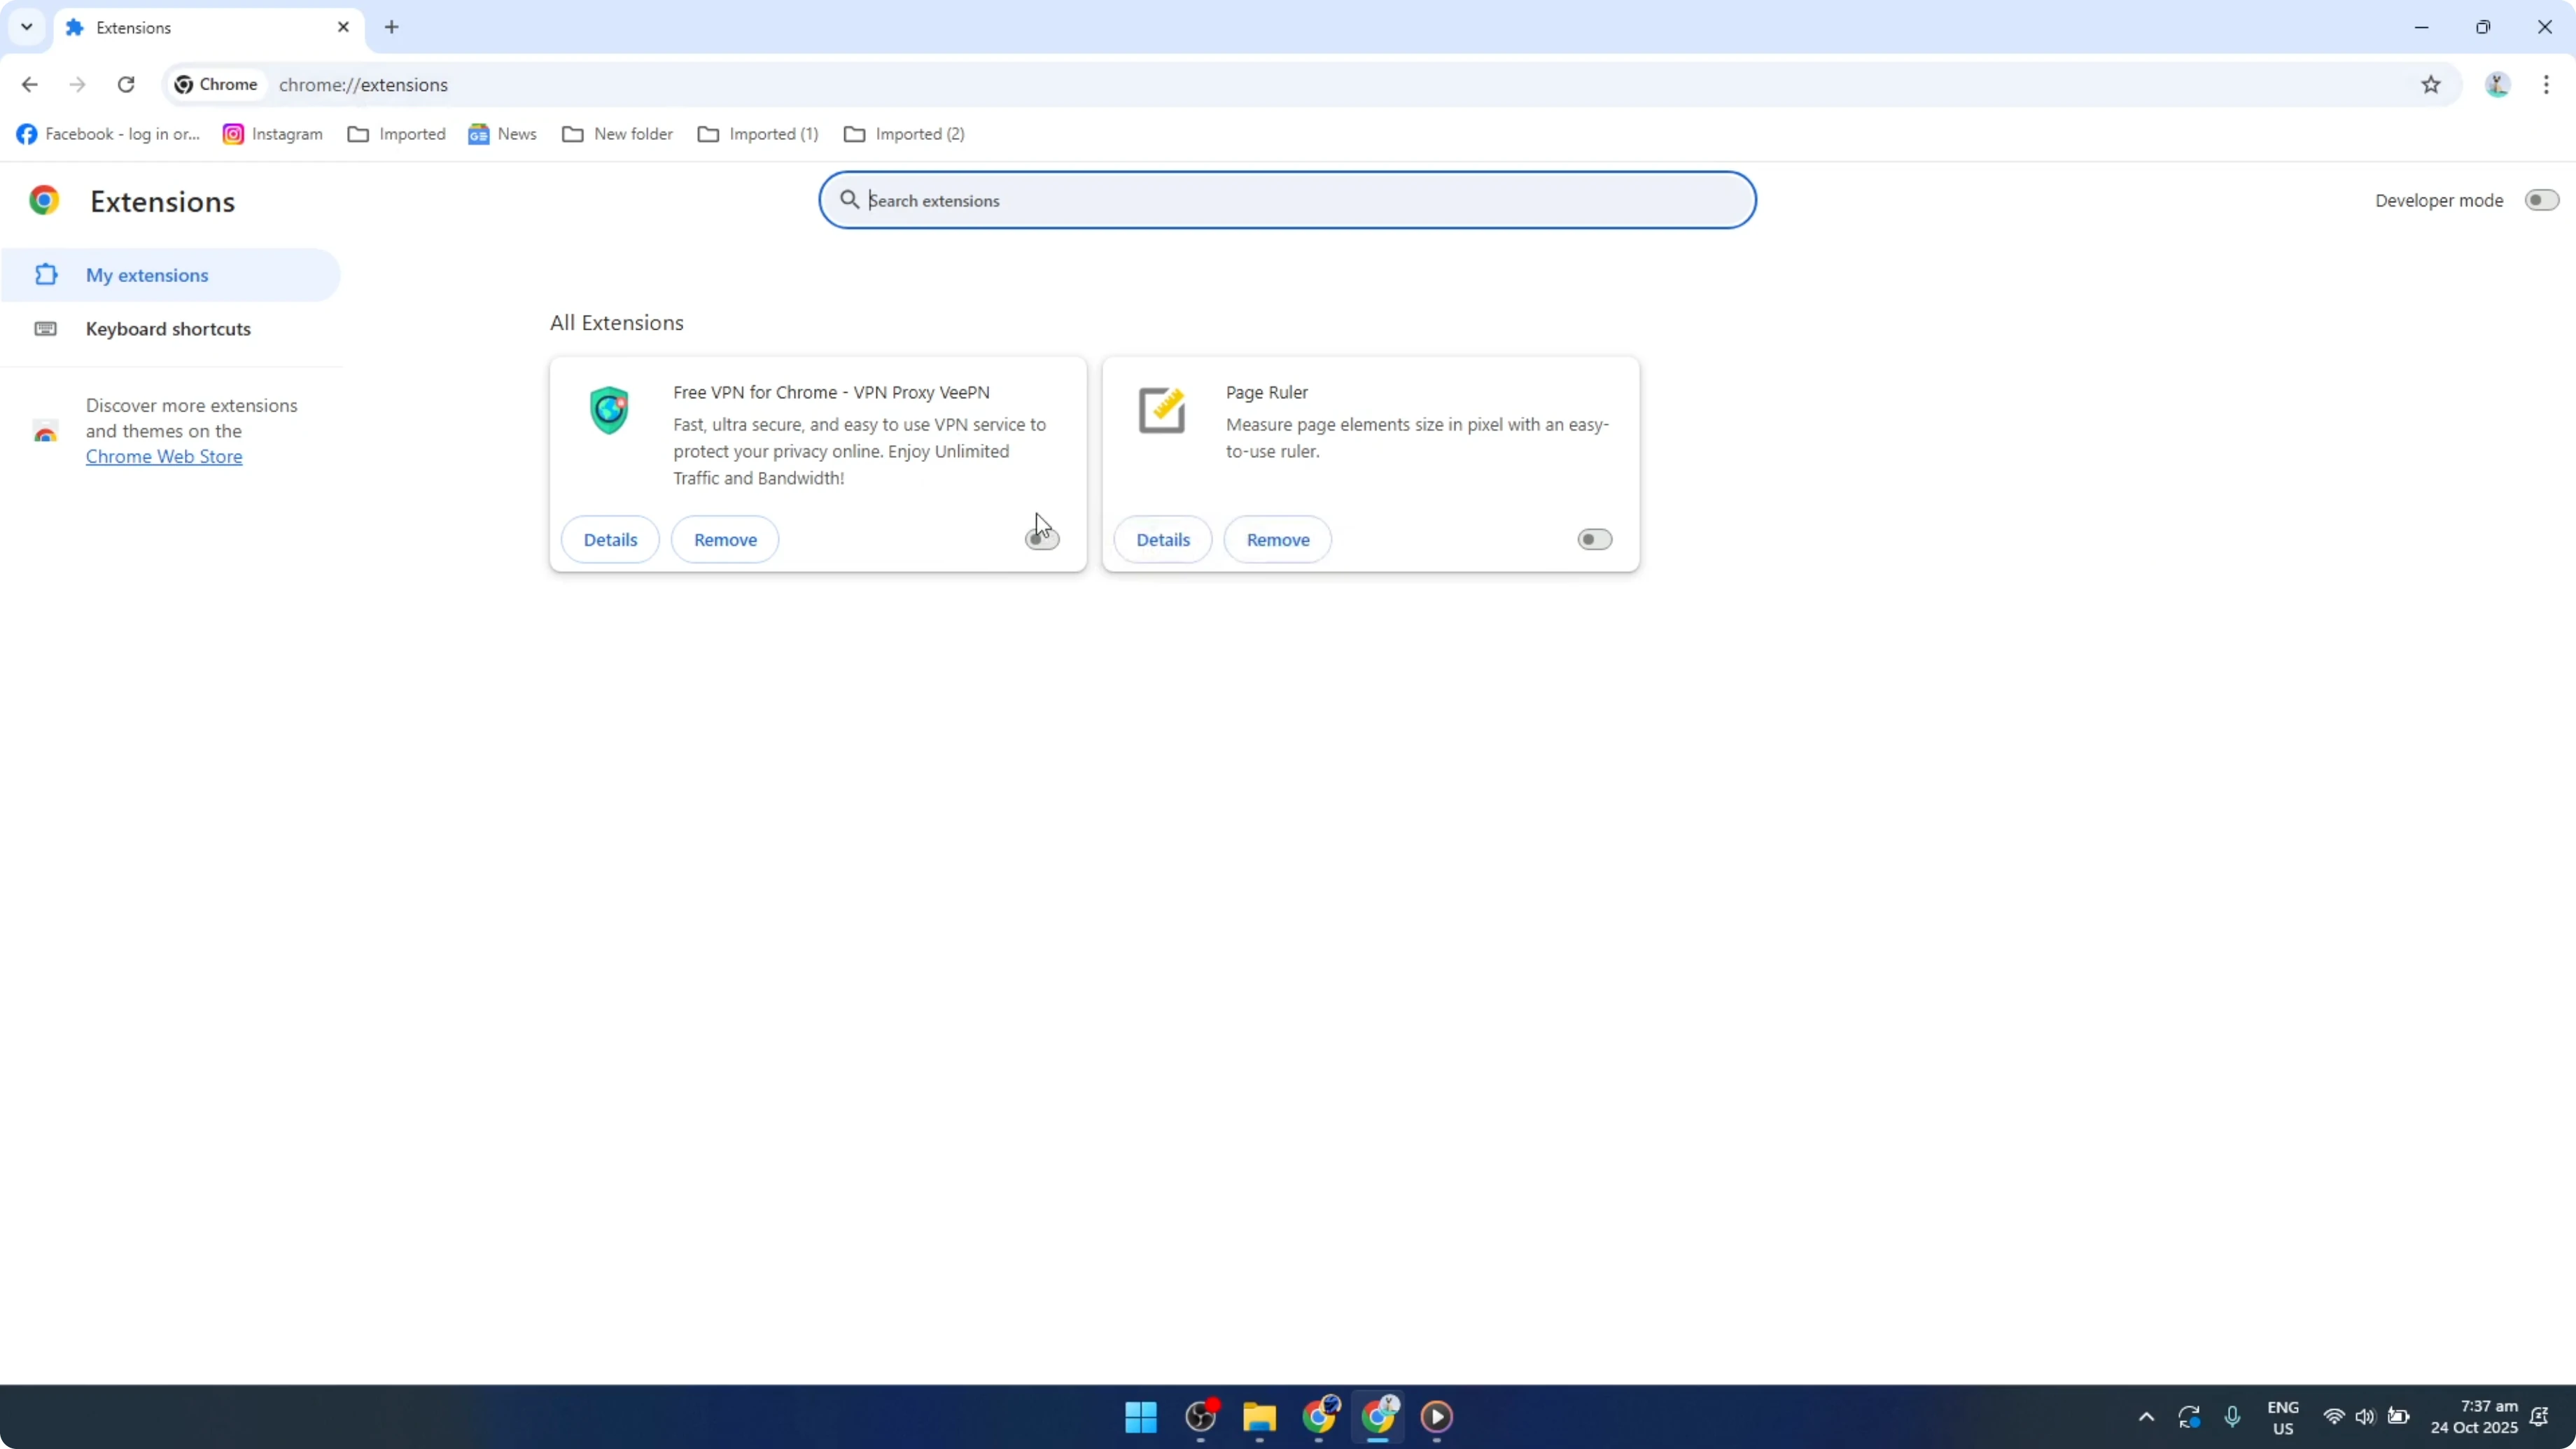Open the Chrome profile avatar
The width and height of the screenshot is (2576, 1449).
(x=2497, y=85)
